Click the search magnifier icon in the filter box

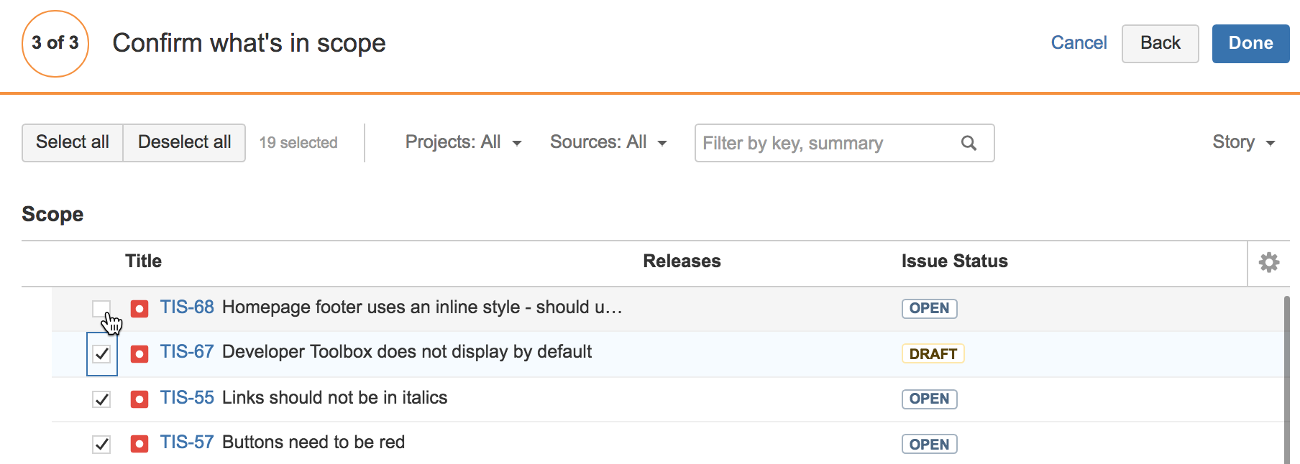969,143
